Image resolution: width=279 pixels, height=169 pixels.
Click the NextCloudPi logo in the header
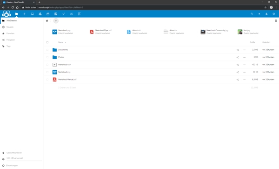7,14
